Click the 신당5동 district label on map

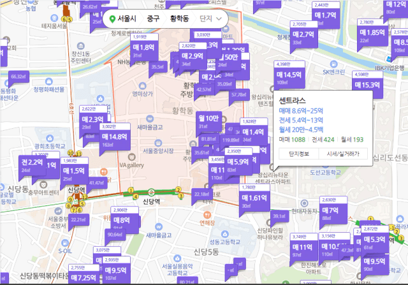207,252
